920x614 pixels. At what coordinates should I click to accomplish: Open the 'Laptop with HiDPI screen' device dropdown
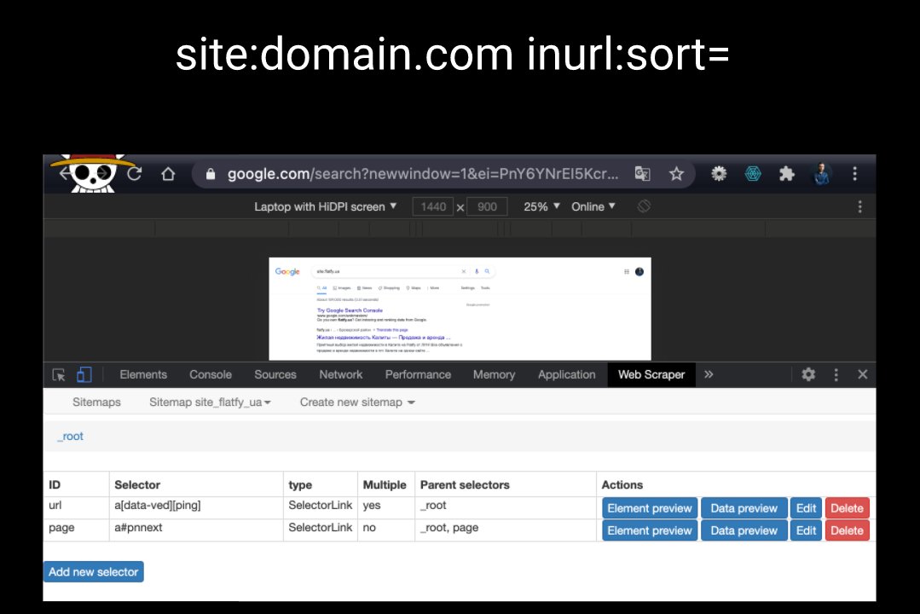point(325,206)
